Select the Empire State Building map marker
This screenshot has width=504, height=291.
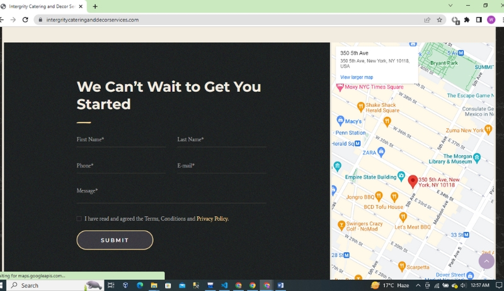(x=401, y=176)
